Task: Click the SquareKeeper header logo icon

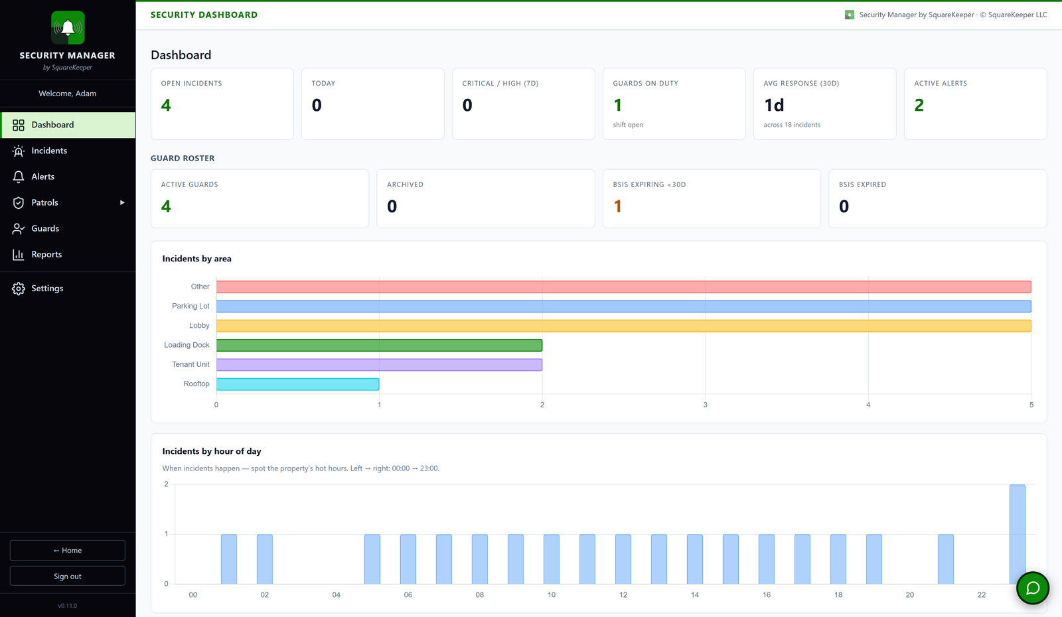Action: pyautogui.click(x=850, y=15)
